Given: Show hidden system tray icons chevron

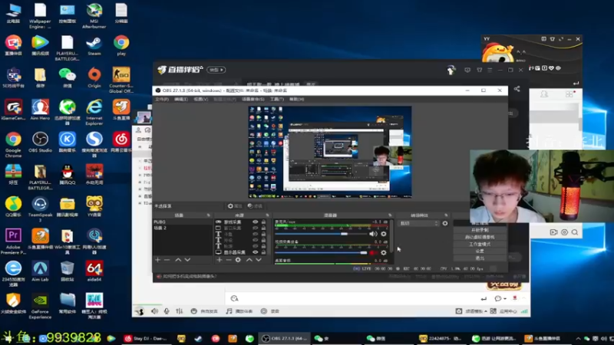Looking at the screenshot, I should point(578,338).
